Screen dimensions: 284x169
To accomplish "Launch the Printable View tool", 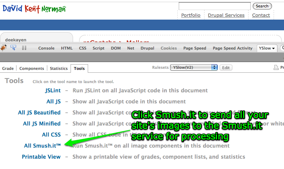I will 41,157.
